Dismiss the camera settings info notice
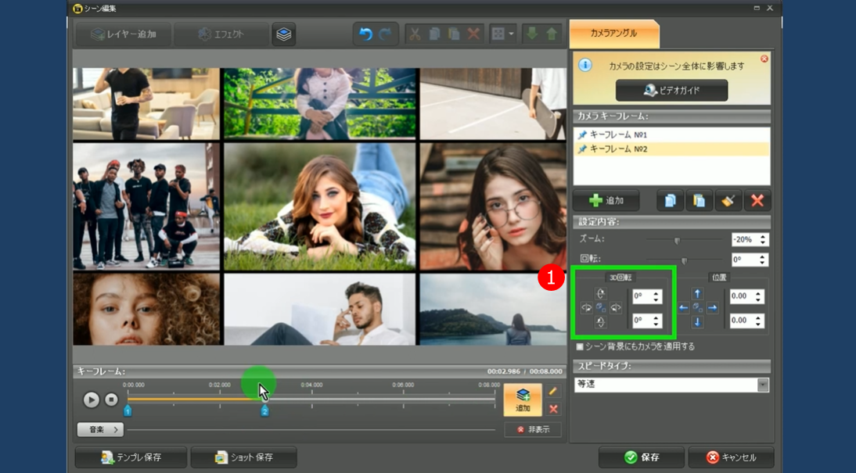856x473 pixels. [x=764, y=59]
